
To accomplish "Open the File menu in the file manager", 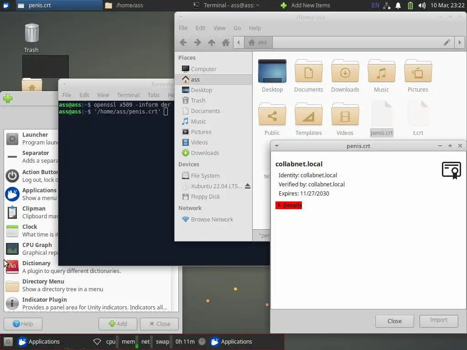I will tap(183, 28).
